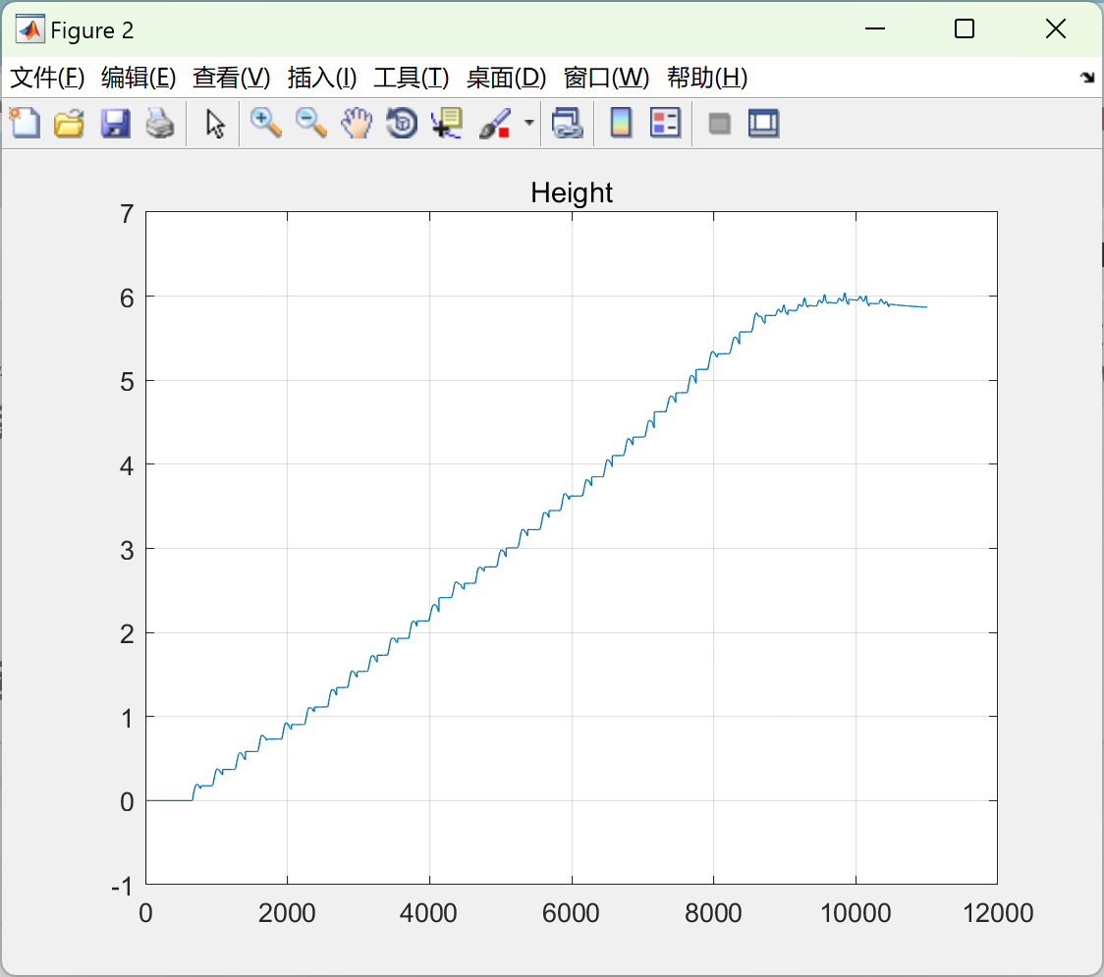Activate the Zoom In magnifier tool
1104x977 pixels.
pyautogui.click(x=266, y=123)
